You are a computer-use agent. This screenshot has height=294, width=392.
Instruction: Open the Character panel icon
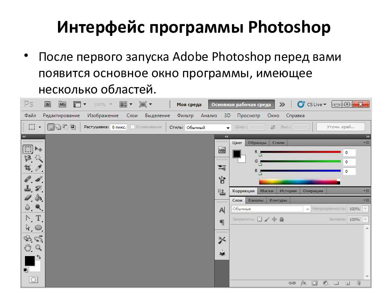[x=222, y=210]
